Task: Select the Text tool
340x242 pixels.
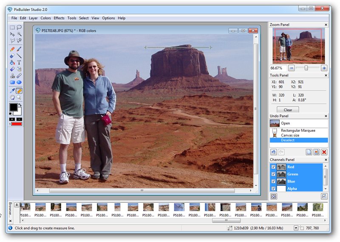Action: pos(19,62)
